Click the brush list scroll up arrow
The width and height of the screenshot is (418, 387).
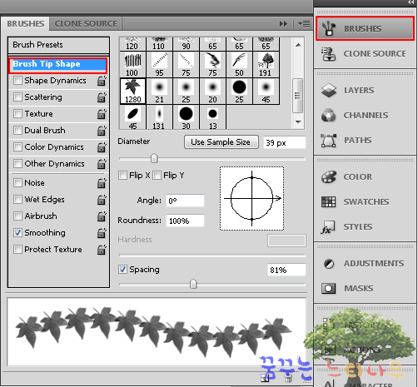coord(298,45)
